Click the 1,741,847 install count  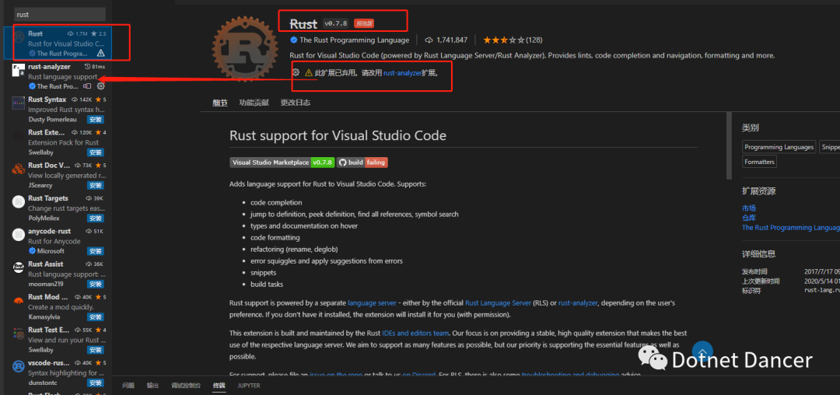coord(452,40)
